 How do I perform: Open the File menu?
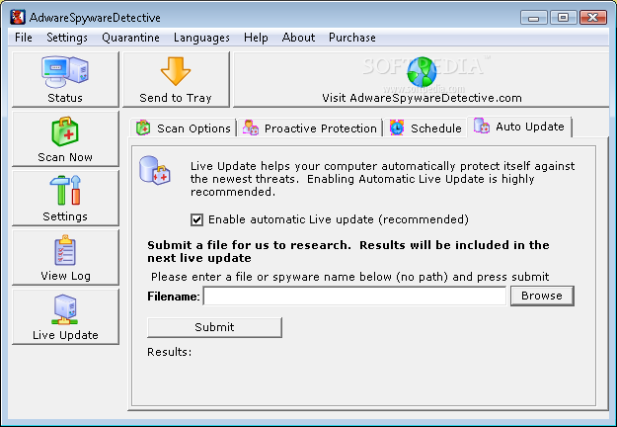pyautogui.click(x=24, y=38)
